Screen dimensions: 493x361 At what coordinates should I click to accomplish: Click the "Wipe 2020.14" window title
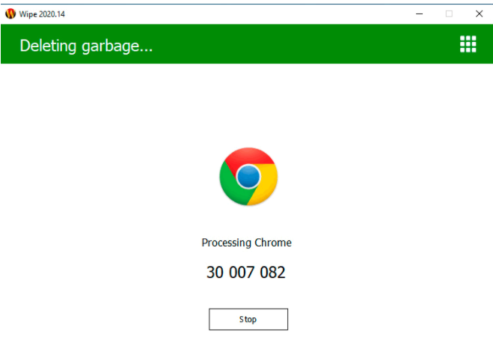[42, 14]
